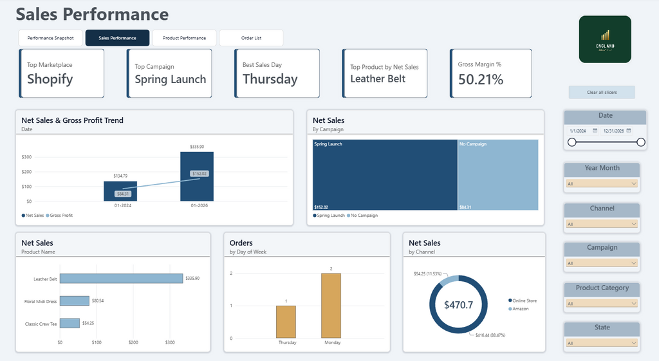Click the $335.90 label above trend bar
The image size is (659, 361).
point(197,147)
